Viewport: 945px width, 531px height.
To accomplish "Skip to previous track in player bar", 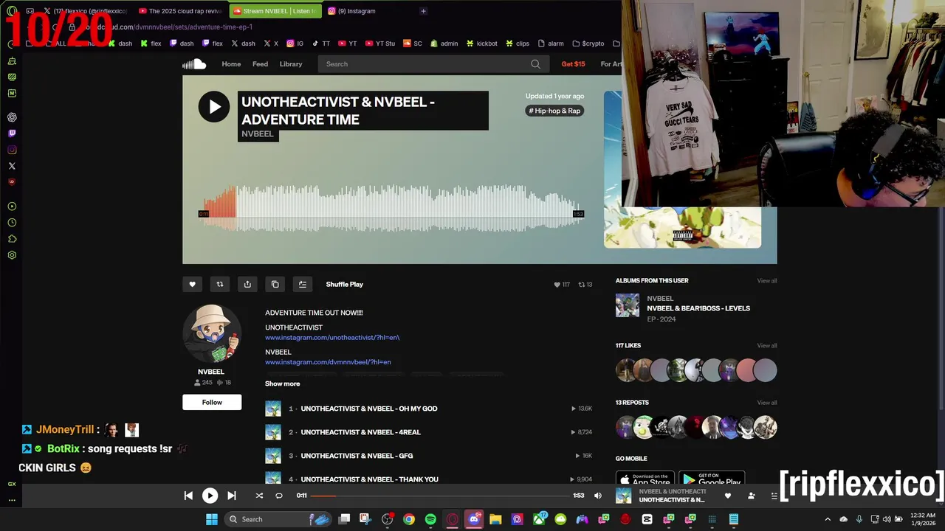I will [x=188, y=496].
